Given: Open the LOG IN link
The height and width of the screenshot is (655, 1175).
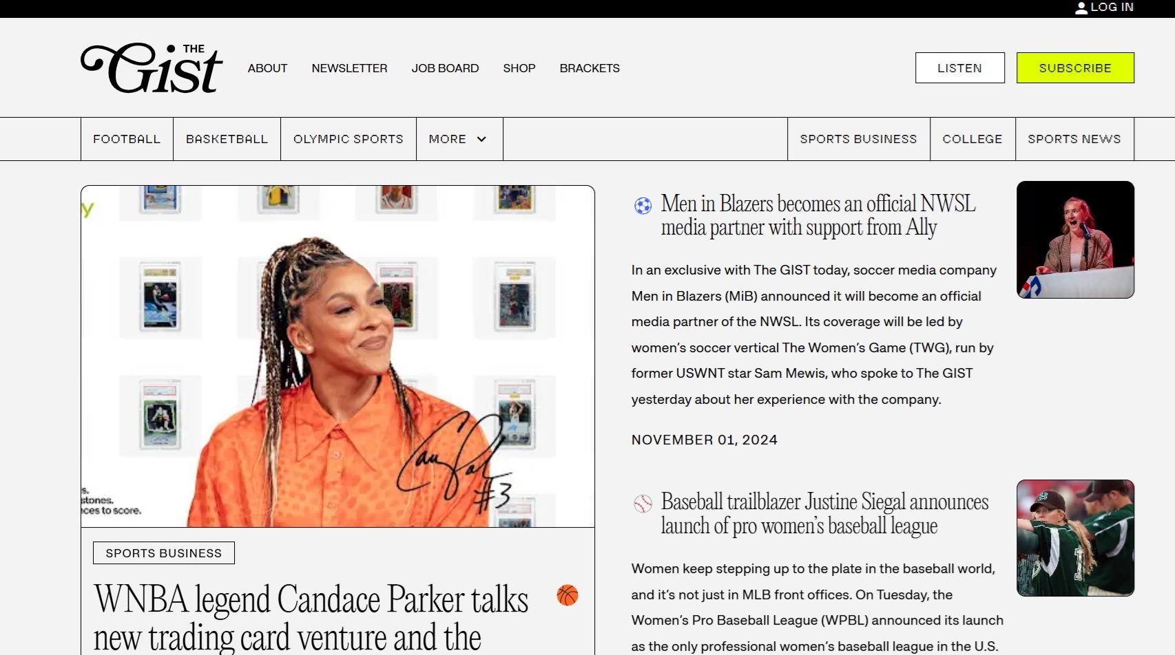Looking at the screenshot, I should tap(1112, 7).
